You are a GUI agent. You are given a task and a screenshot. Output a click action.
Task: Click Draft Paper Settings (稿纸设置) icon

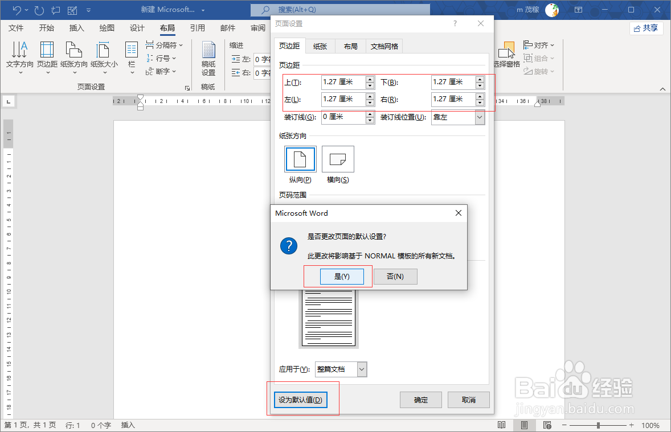coord(208,59)
